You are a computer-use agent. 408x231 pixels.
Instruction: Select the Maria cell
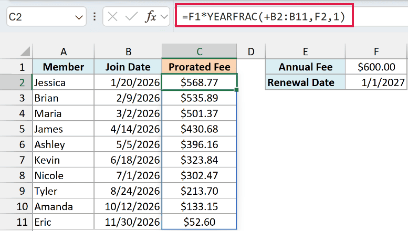tap(63, 113)
